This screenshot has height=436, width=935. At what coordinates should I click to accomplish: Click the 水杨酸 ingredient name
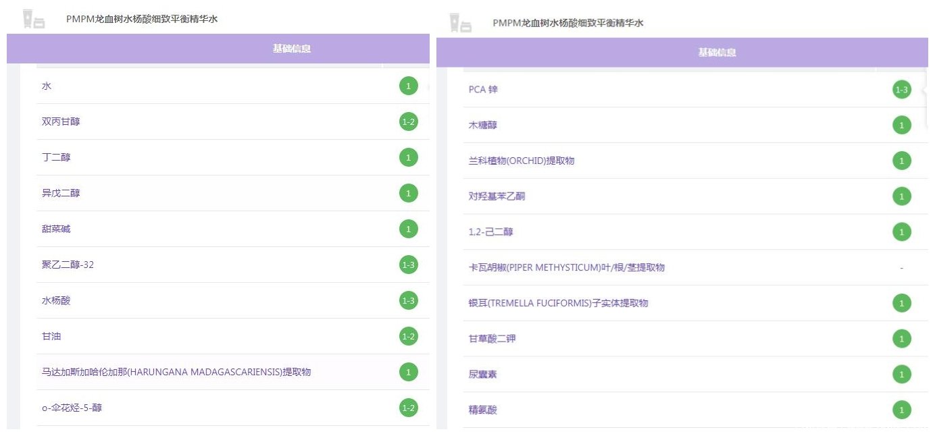click(56, 301)
